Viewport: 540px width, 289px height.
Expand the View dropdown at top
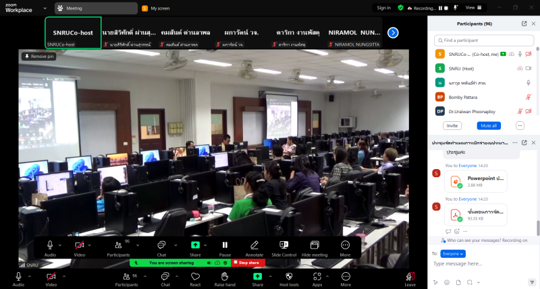(473, 7)
